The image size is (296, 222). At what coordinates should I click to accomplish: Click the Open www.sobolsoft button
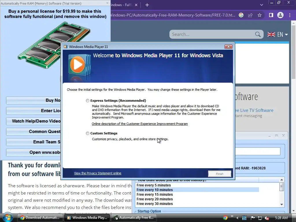tap(34, 152)
